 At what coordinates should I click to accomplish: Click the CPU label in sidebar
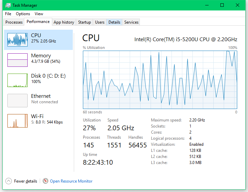36,35
